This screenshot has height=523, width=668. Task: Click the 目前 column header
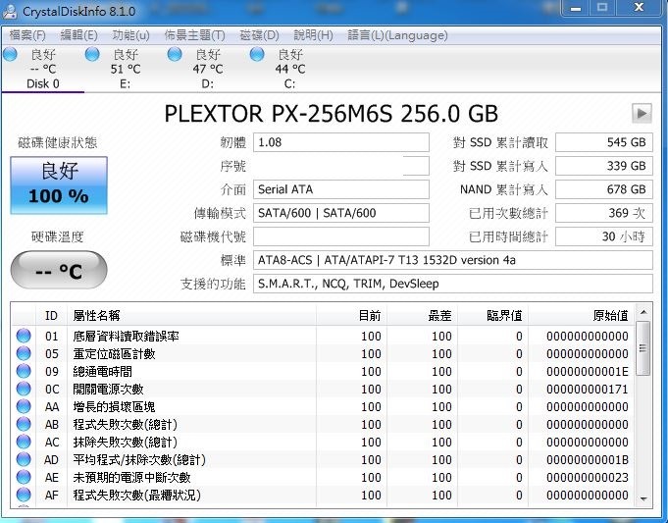pos(351,315)
